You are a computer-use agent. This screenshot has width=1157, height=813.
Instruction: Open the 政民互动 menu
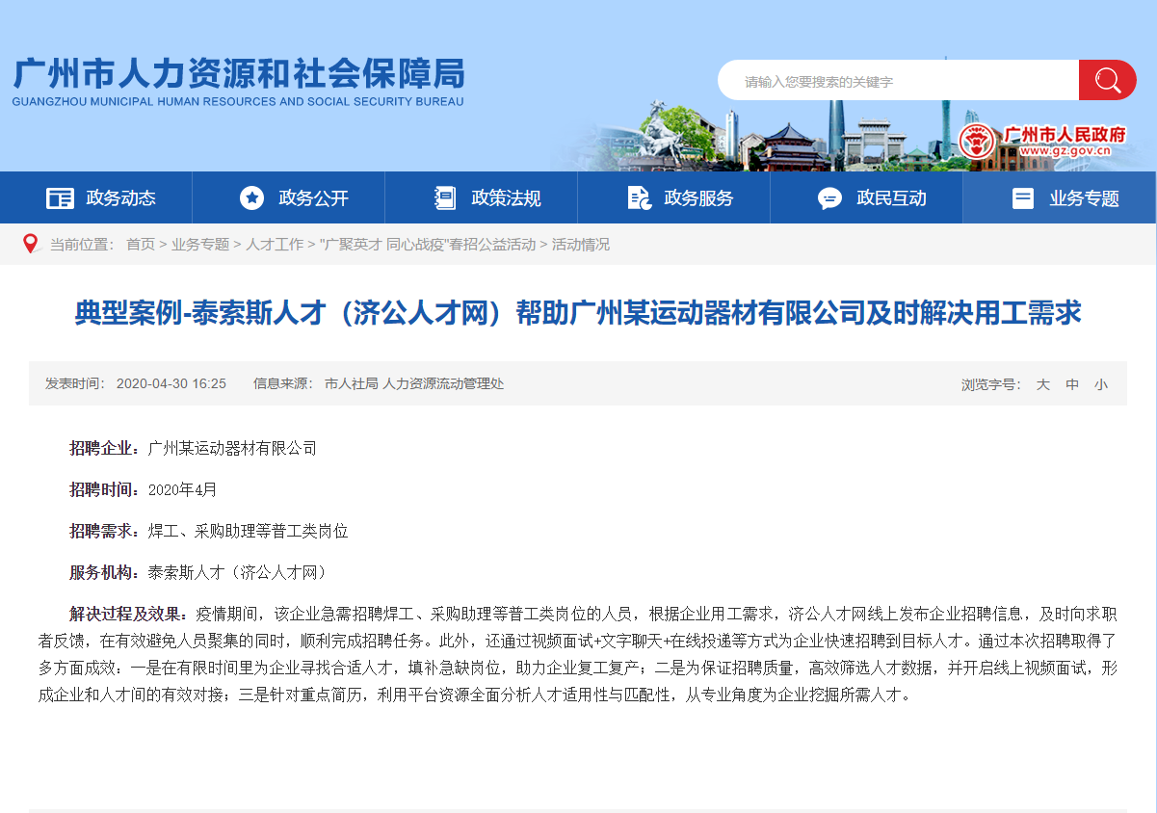[867, 197]
